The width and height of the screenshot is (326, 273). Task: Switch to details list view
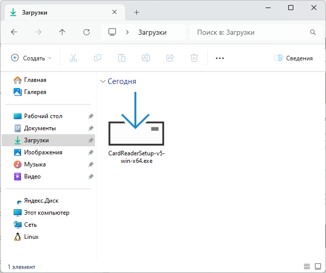[307, 266]
